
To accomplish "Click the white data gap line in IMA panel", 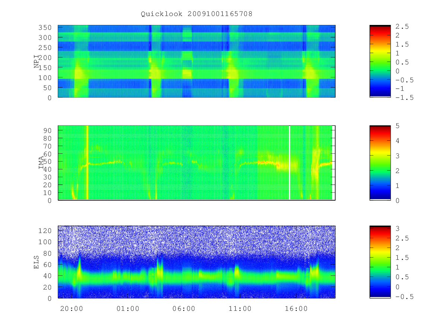I will tap(289, 163).
